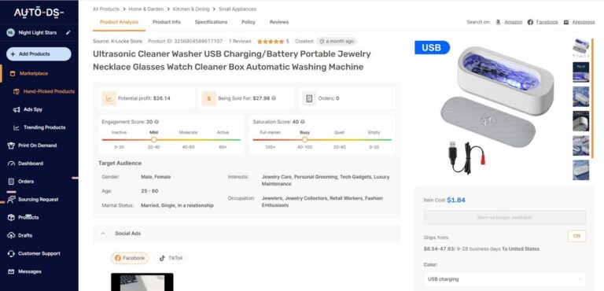Select the first product thumbnail
This screenshot has width=604, height=291.
click(580, 47)
